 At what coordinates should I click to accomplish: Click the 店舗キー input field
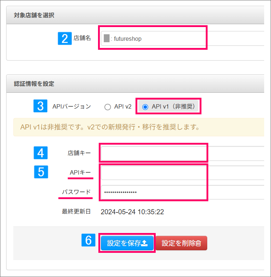(183, 153)
